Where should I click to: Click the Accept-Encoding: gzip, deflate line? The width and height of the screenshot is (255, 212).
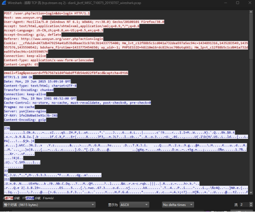(33, 34)
